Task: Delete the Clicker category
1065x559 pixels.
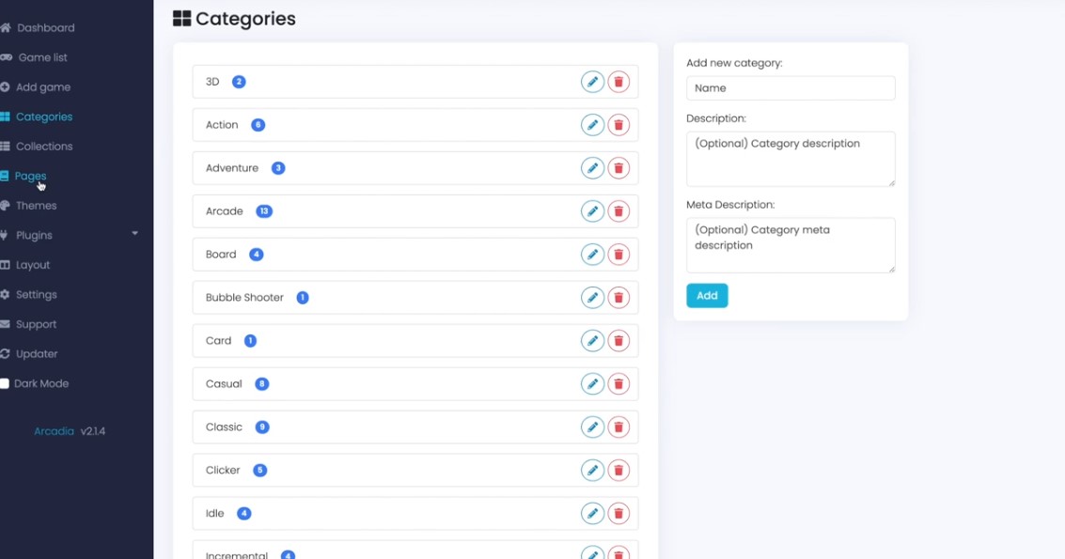Action: click(x=619, y=470)
